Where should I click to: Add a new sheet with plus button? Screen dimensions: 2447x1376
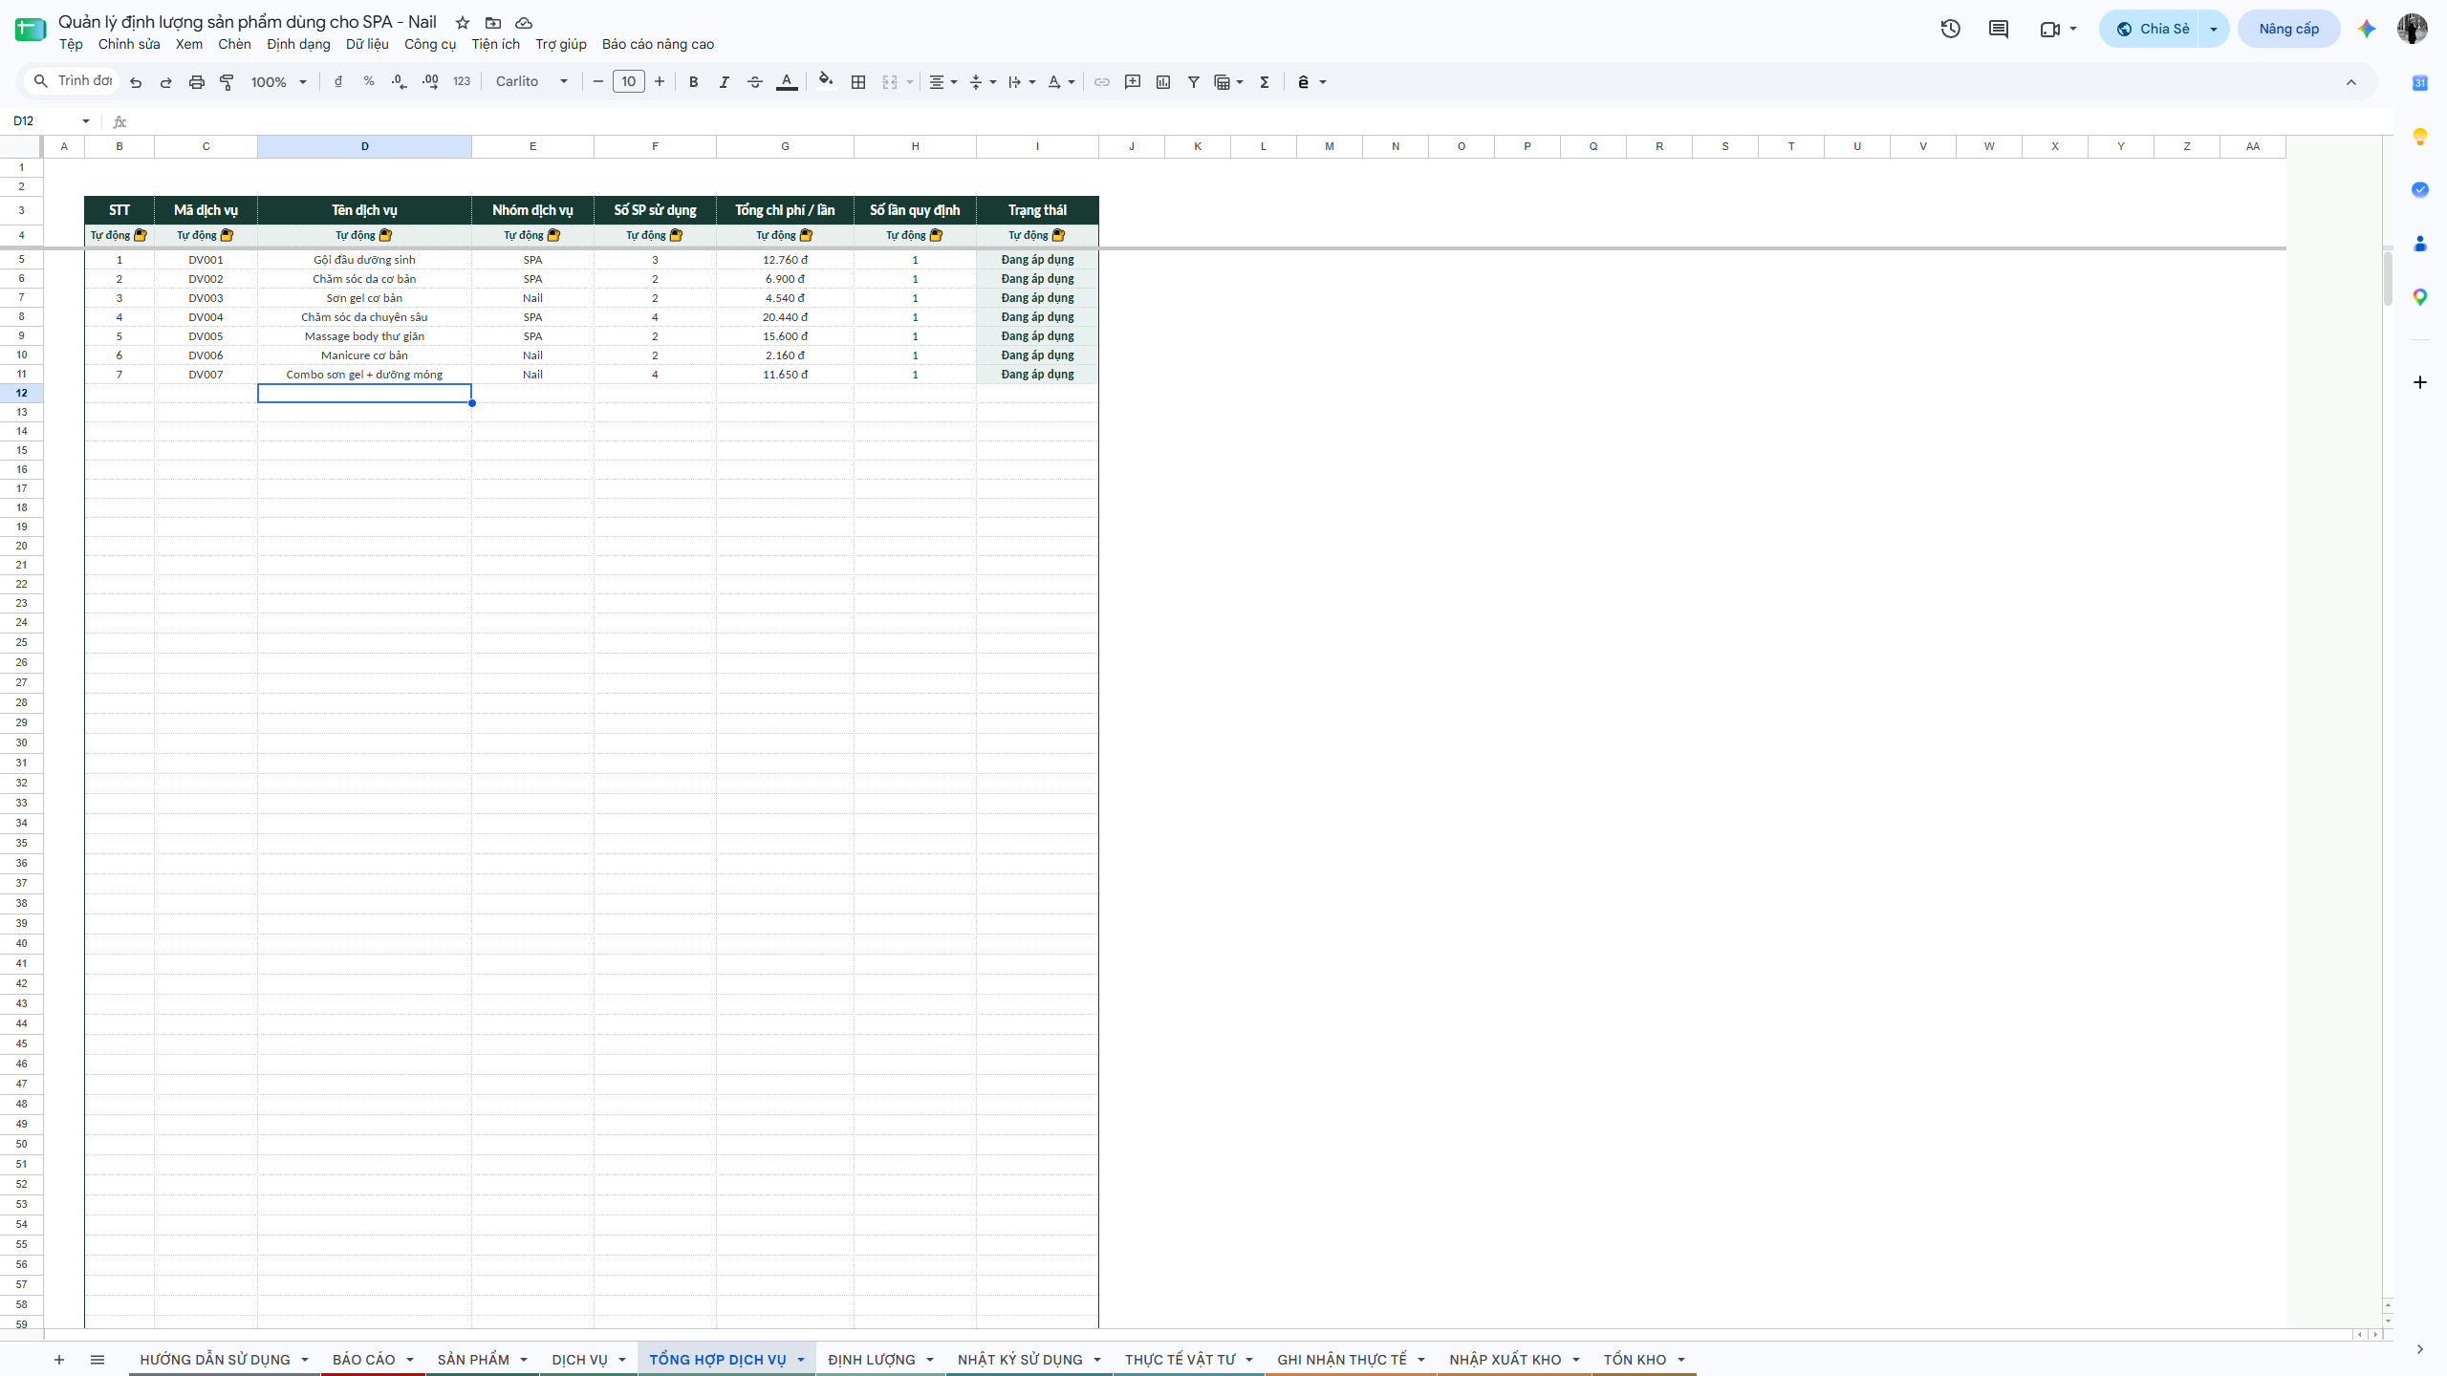(x=59, y=1360)
